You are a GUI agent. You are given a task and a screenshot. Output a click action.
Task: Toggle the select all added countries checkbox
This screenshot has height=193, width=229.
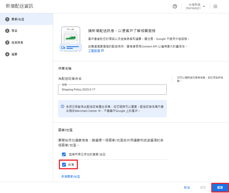tap(64, 154)
